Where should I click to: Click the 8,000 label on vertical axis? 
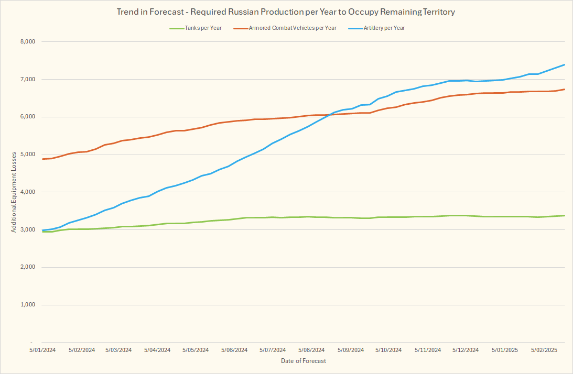(x=27, y=42)
